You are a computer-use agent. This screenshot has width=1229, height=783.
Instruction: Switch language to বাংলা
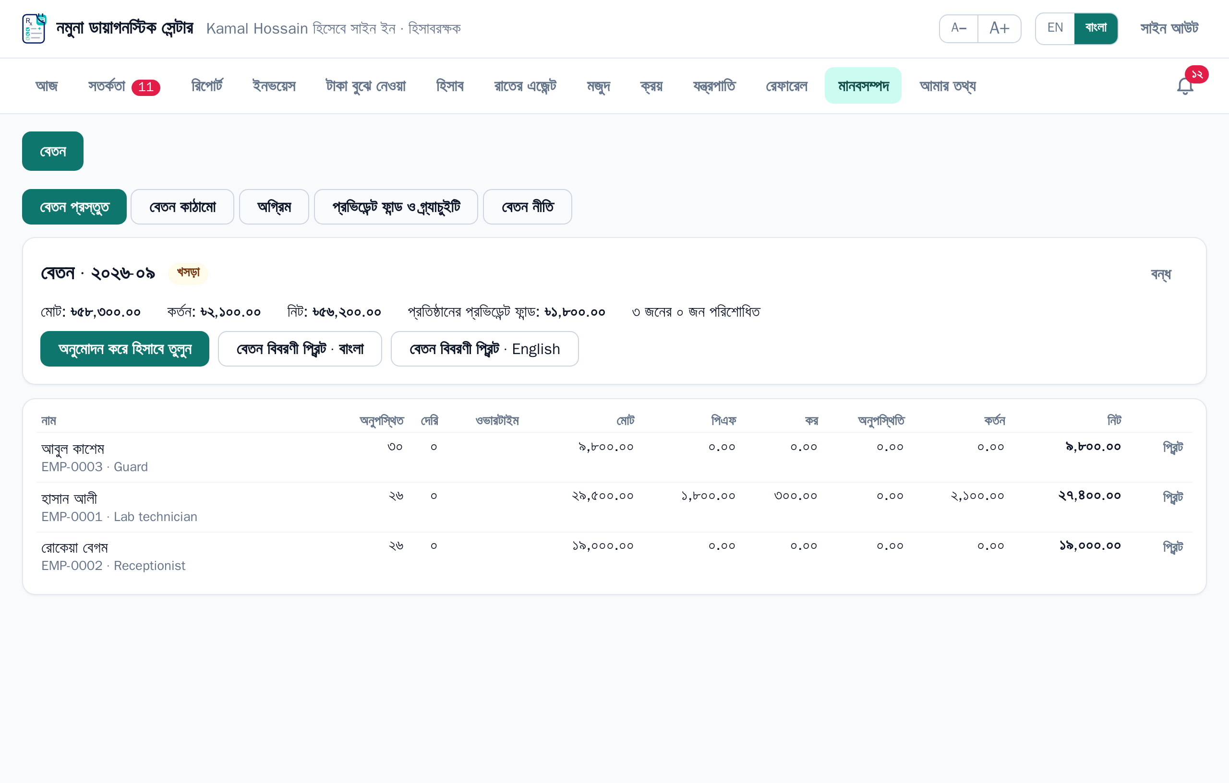pyautogui.click(x=1096, y=29)
